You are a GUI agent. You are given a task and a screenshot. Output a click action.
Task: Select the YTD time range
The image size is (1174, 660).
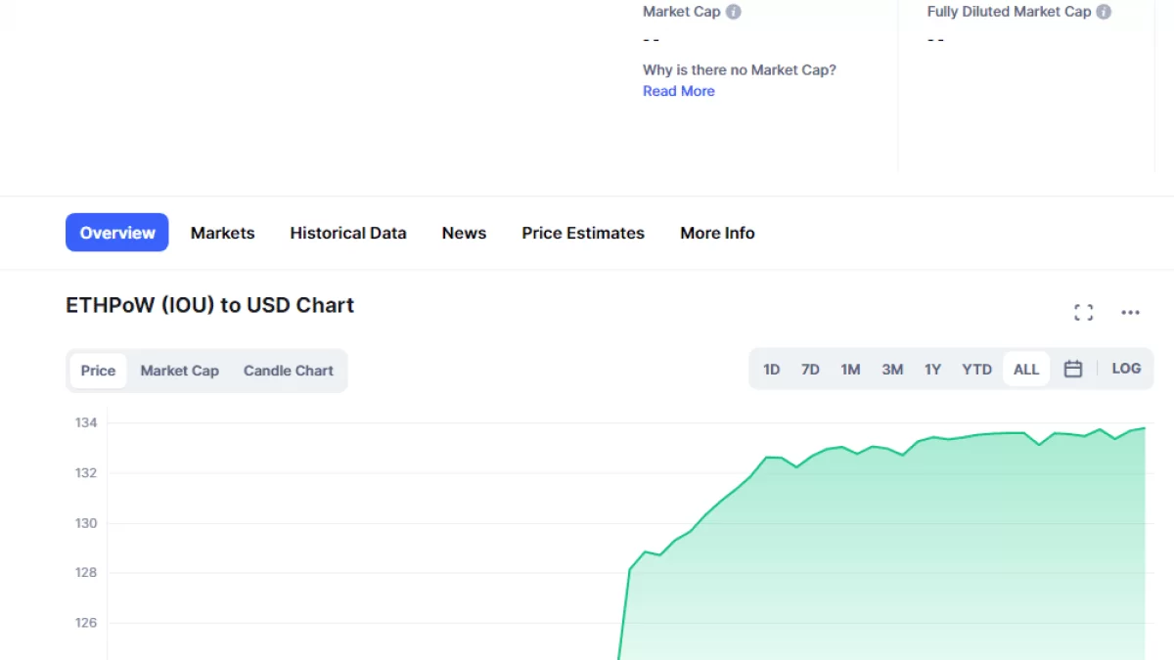click(976, 370)
